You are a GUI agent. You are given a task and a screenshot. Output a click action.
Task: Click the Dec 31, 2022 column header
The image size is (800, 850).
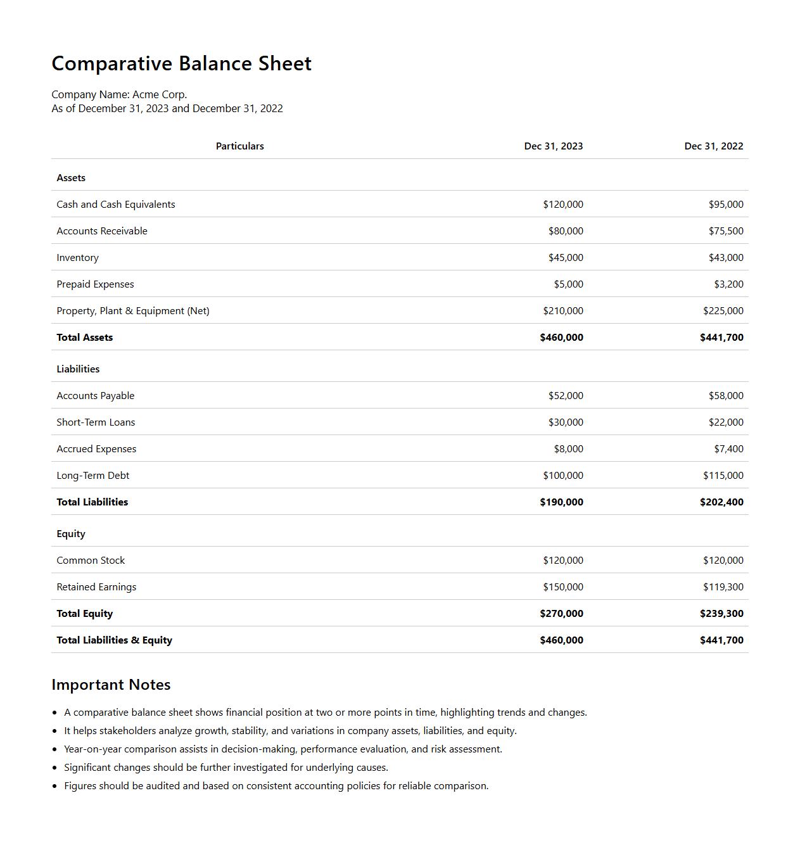tap(713, 146)
